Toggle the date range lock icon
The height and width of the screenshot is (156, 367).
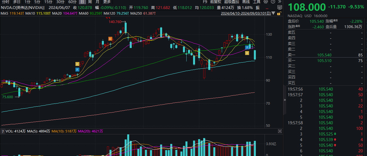279,13
